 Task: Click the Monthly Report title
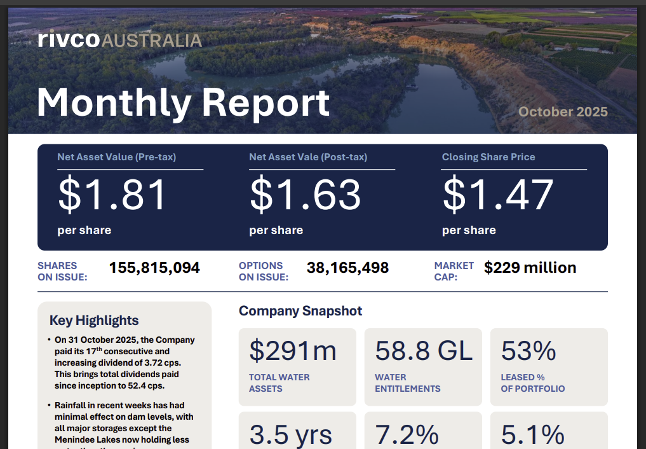pos(183,102)
